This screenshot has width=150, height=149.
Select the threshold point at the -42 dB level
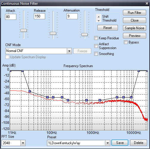(x=30, y=91)
